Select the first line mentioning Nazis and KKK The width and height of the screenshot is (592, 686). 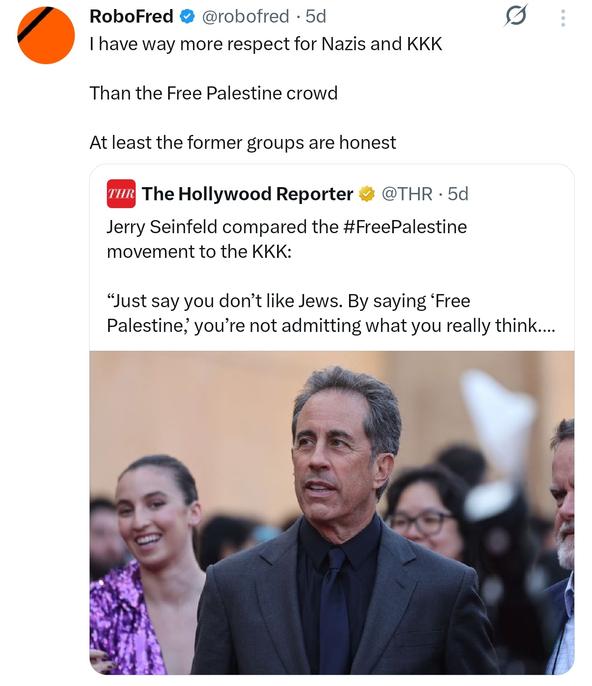[x=266, y=44]
